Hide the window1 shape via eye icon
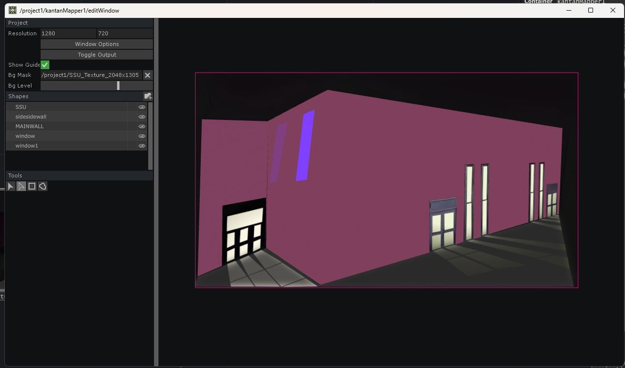625x368 pixels. 141,146
